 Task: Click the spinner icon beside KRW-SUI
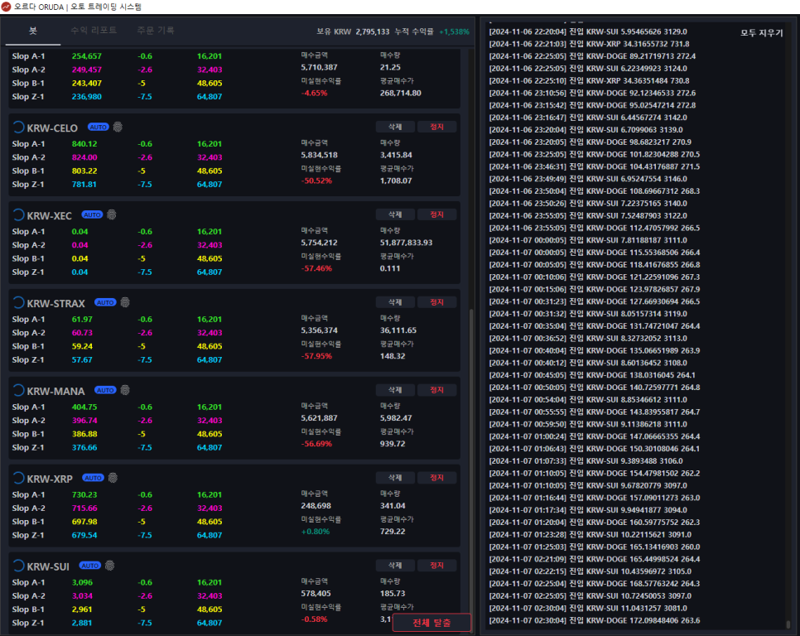point(18,566)
